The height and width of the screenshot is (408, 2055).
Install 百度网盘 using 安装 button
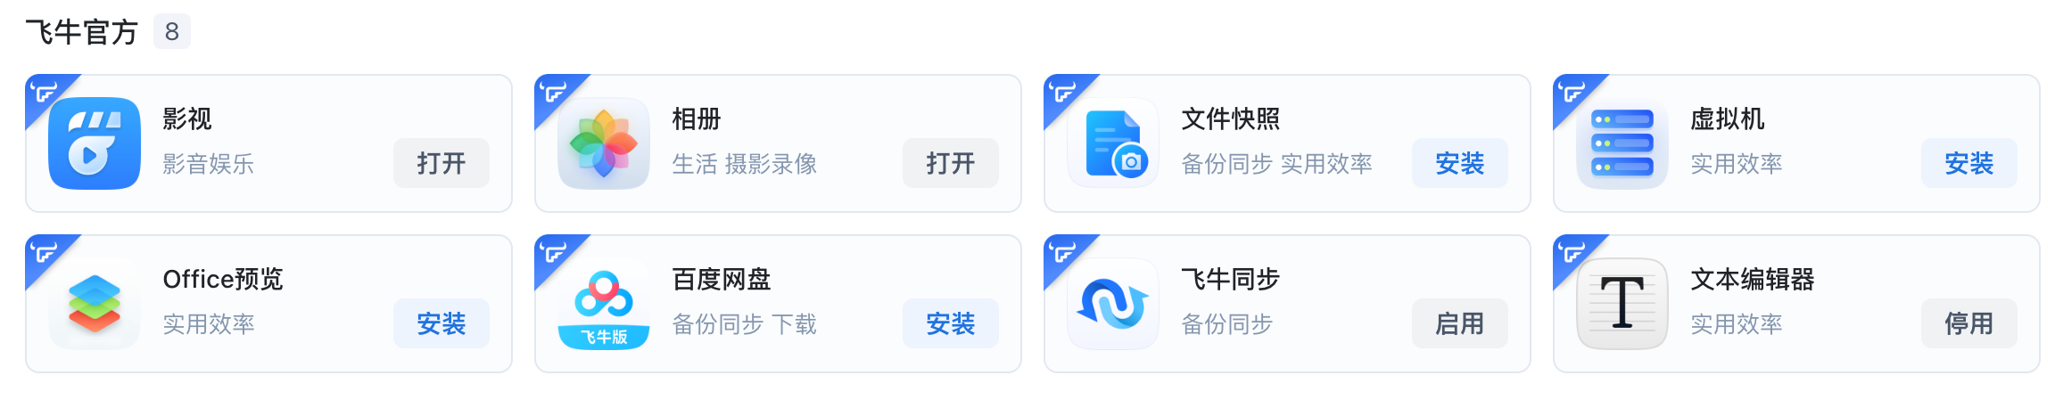(x=951, y=323)
